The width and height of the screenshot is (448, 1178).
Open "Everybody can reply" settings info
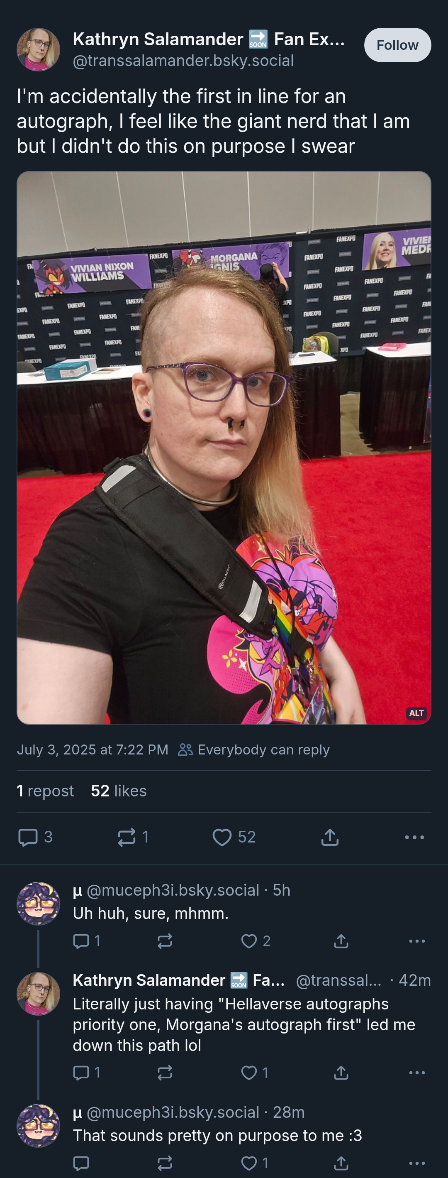pyautogui.click(x=254, y=749)
